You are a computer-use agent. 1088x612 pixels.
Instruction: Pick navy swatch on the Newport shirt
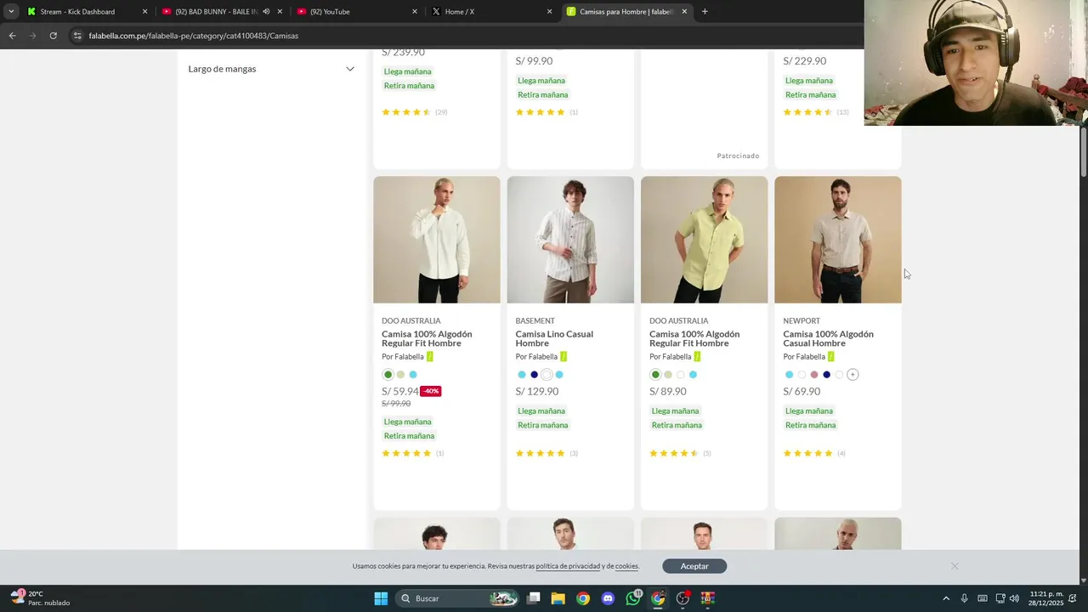tap(827, 375)
